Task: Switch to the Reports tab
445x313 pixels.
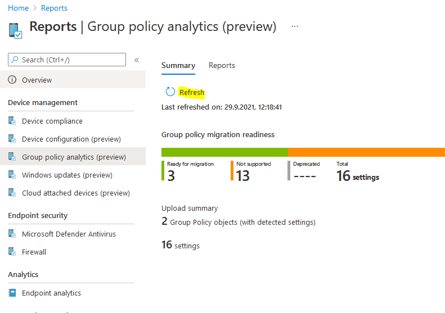Action: pyautogui.click(x=222, y=66)
